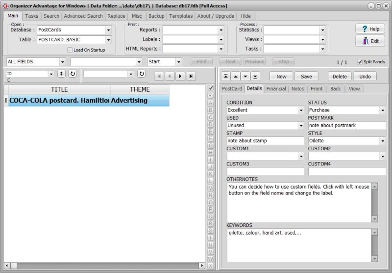This screenshot has width=392, height=273.
Task: Open the ALL FIELDS search dropdown
Action: coord(63,61)
